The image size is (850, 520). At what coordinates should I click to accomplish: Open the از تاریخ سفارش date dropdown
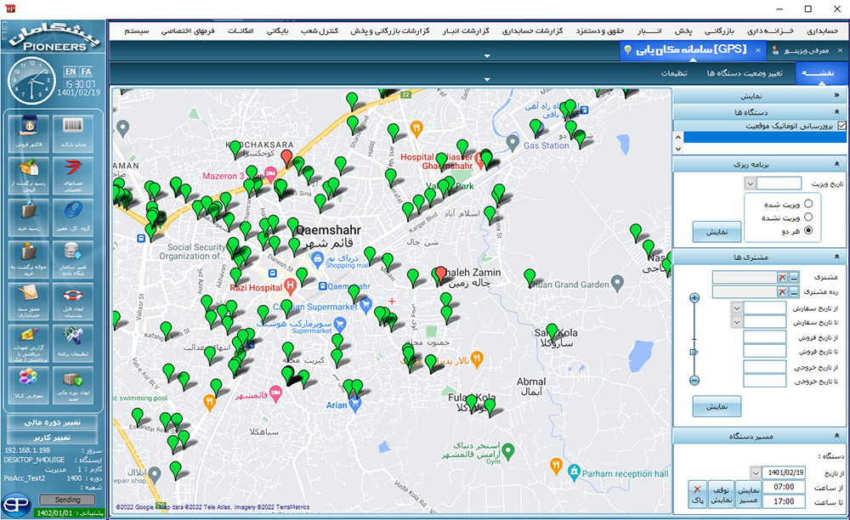(x=737, y=308)
